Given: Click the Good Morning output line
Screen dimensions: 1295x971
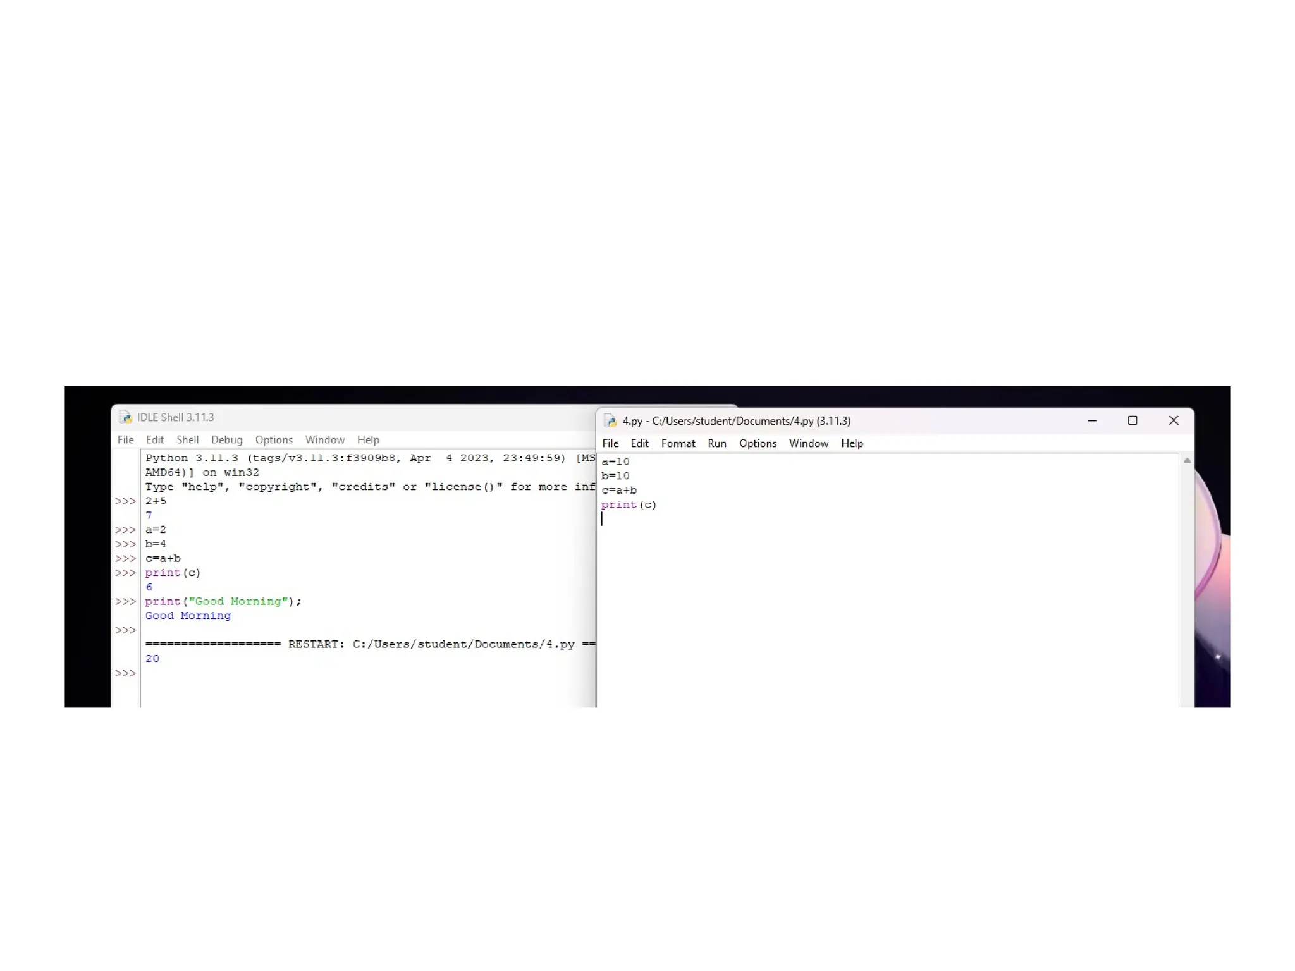Looking at the screenshot, I should (188, 616).
